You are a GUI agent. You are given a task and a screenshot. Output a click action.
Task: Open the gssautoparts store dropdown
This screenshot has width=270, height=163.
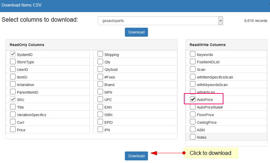point(160,21)
